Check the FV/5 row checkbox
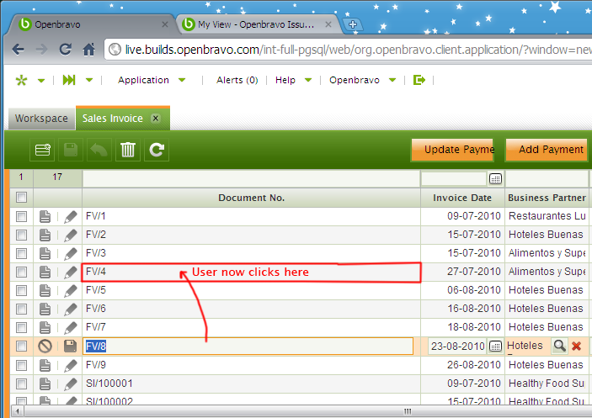This screenshot has width=592, height=418. click(x=22, y=290)
